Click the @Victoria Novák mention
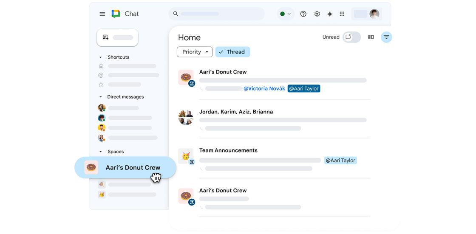476x234 pixels. click(x=264, y=89)
